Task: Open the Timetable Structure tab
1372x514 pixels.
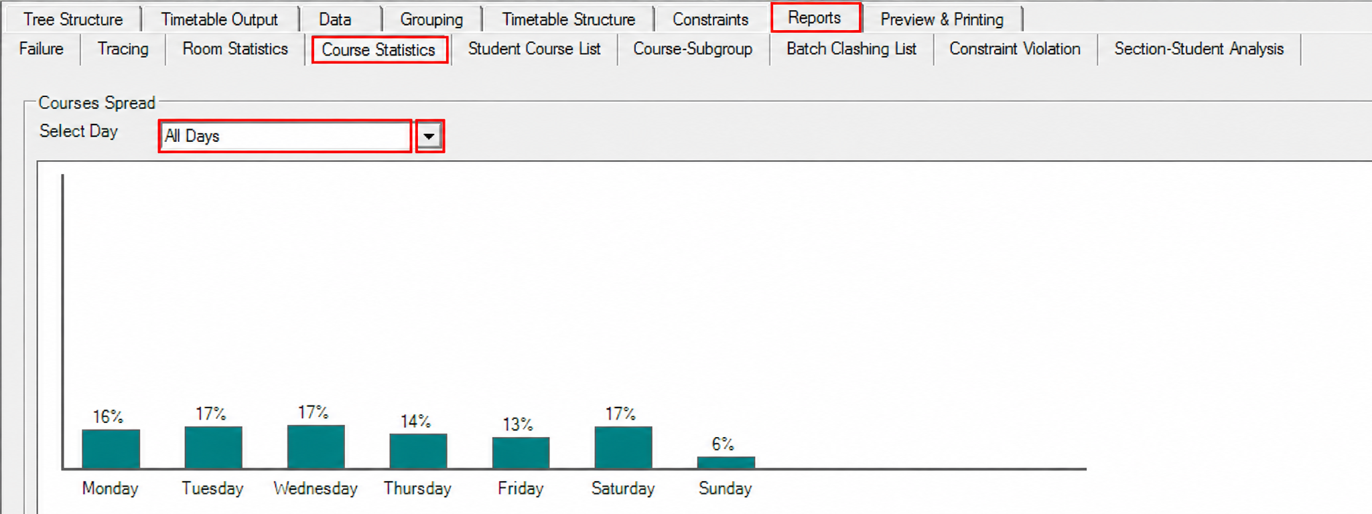Action: (x=568, y=19)
